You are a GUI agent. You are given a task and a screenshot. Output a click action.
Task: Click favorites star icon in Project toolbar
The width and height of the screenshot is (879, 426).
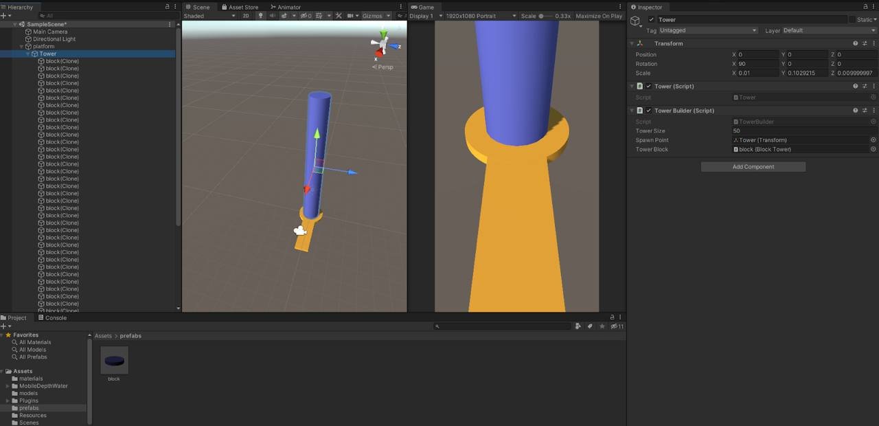pyautogui.click(x=602, y=326)
